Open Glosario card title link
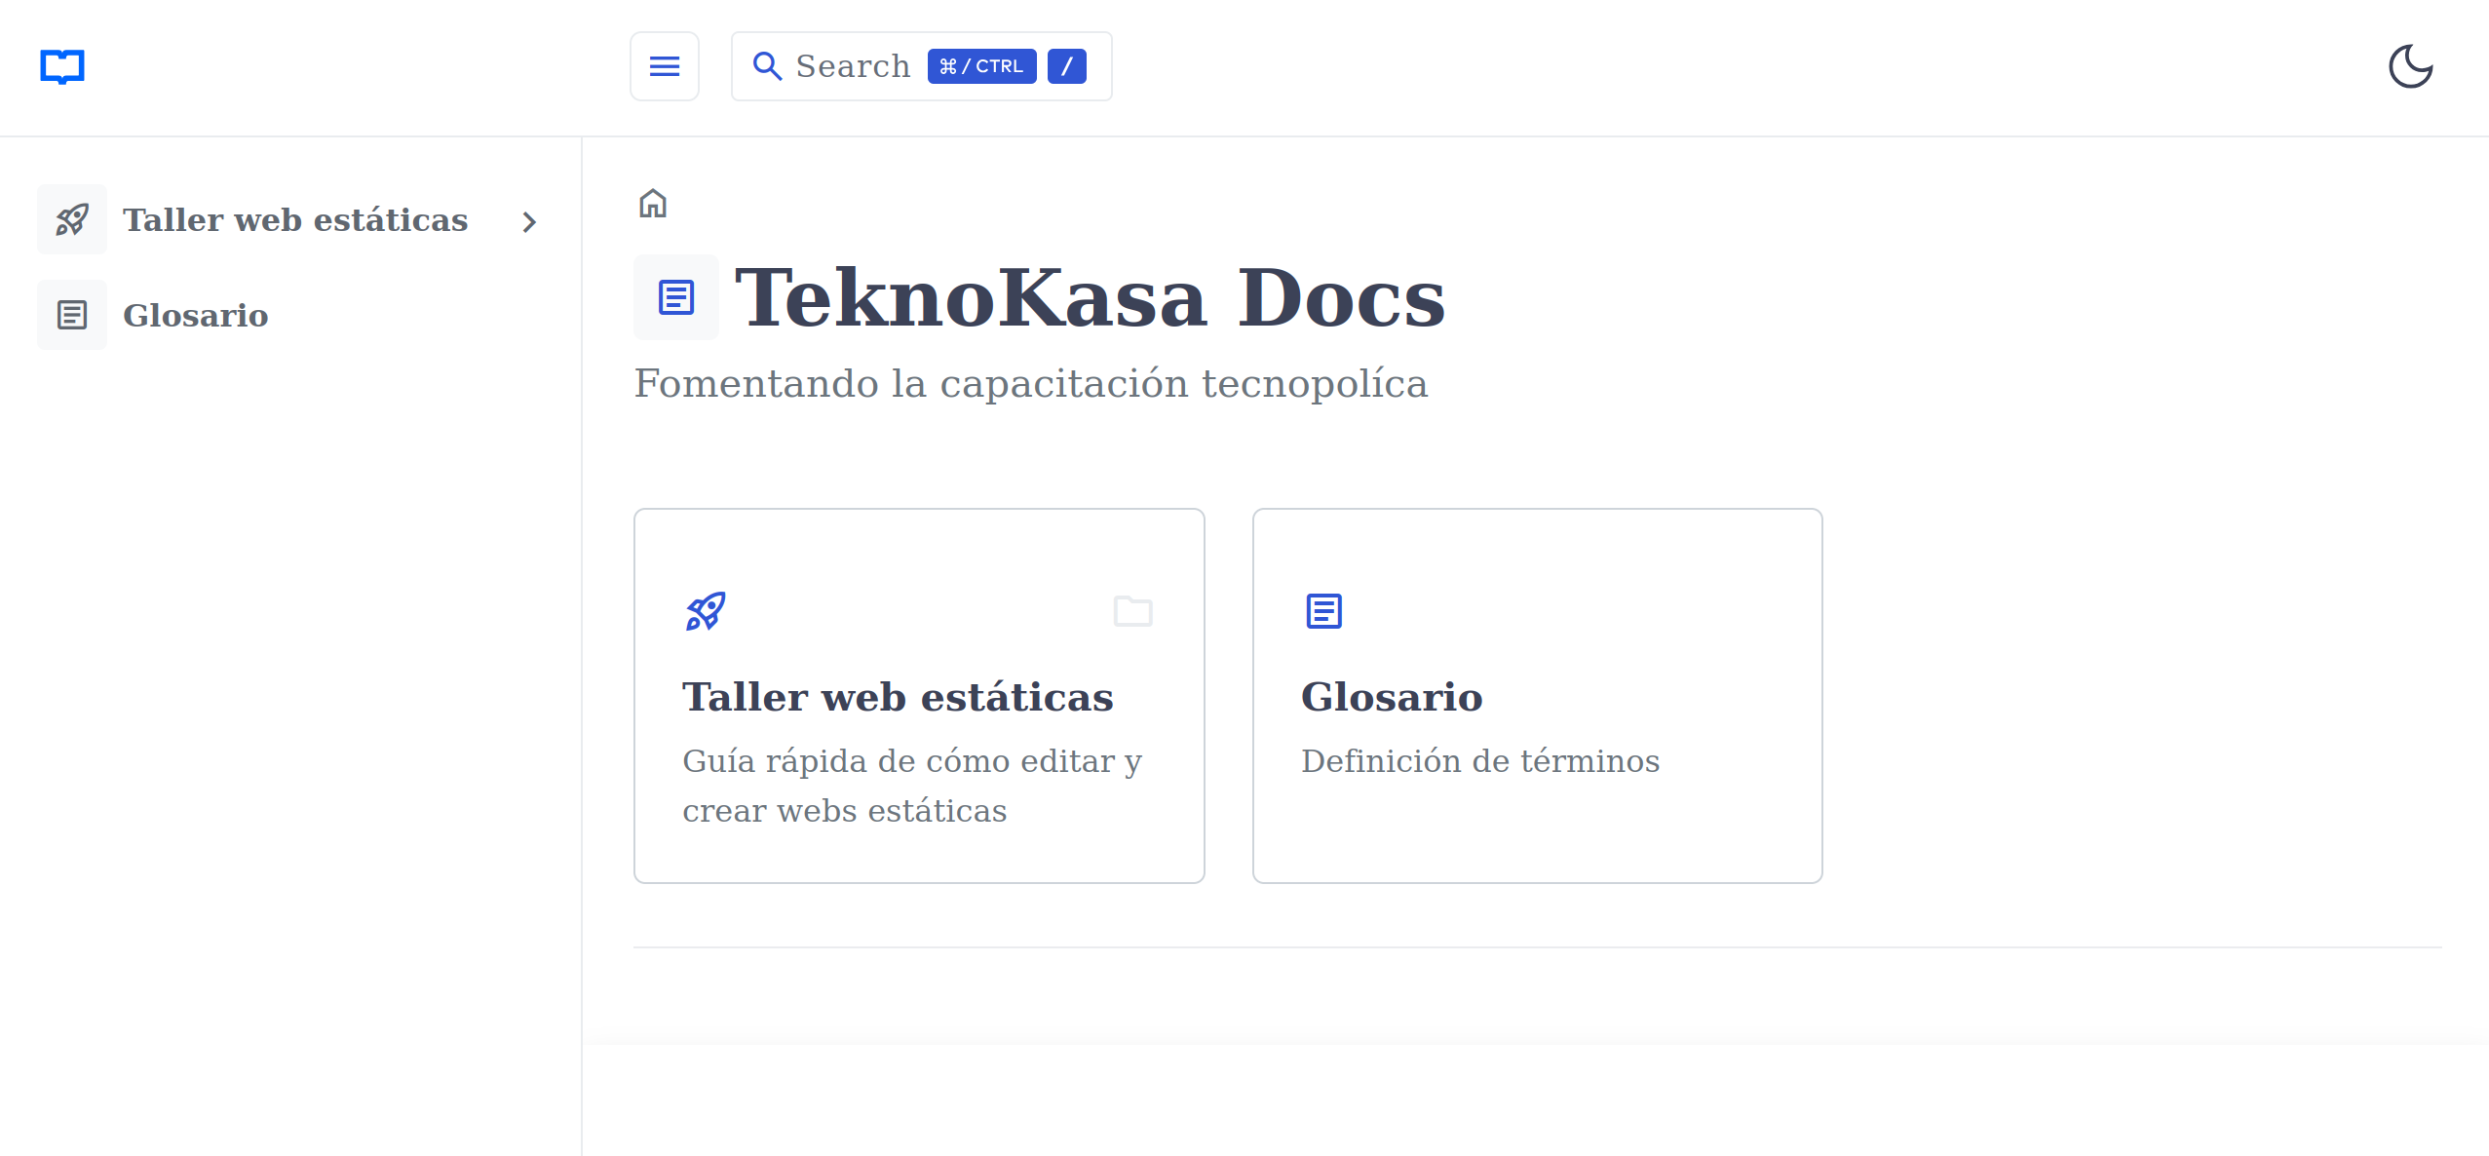The height and width of the screenshot is (1156, 2489). coord(1391,697)
